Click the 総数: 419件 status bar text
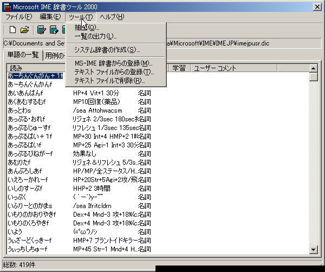 coord(19,265)
